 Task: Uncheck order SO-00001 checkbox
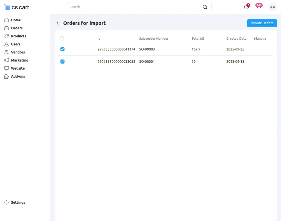tap(62, 62)
